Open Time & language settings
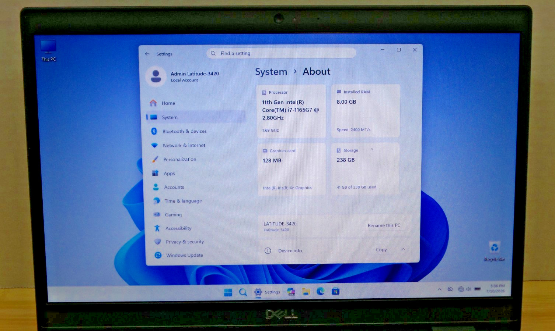This screenshot has width=555, height=331. [x=198, y=201]
